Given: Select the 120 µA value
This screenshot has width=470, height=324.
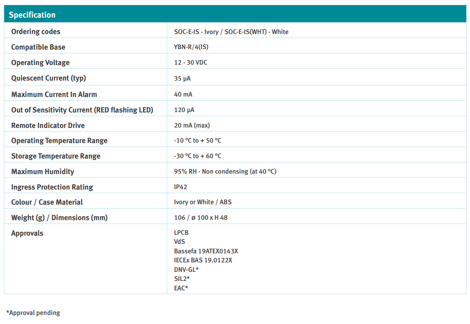Looking at the screenshot, I should 184,110.
